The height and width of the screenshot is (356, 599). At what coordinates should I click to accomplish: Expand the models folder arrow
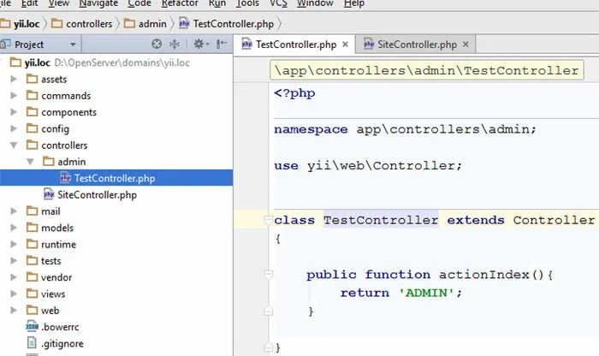[14, 228]
